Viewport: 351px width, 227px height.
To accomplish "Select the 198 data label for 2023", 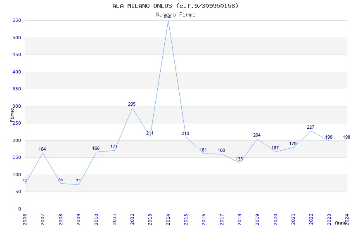I will tap(329, 137).
